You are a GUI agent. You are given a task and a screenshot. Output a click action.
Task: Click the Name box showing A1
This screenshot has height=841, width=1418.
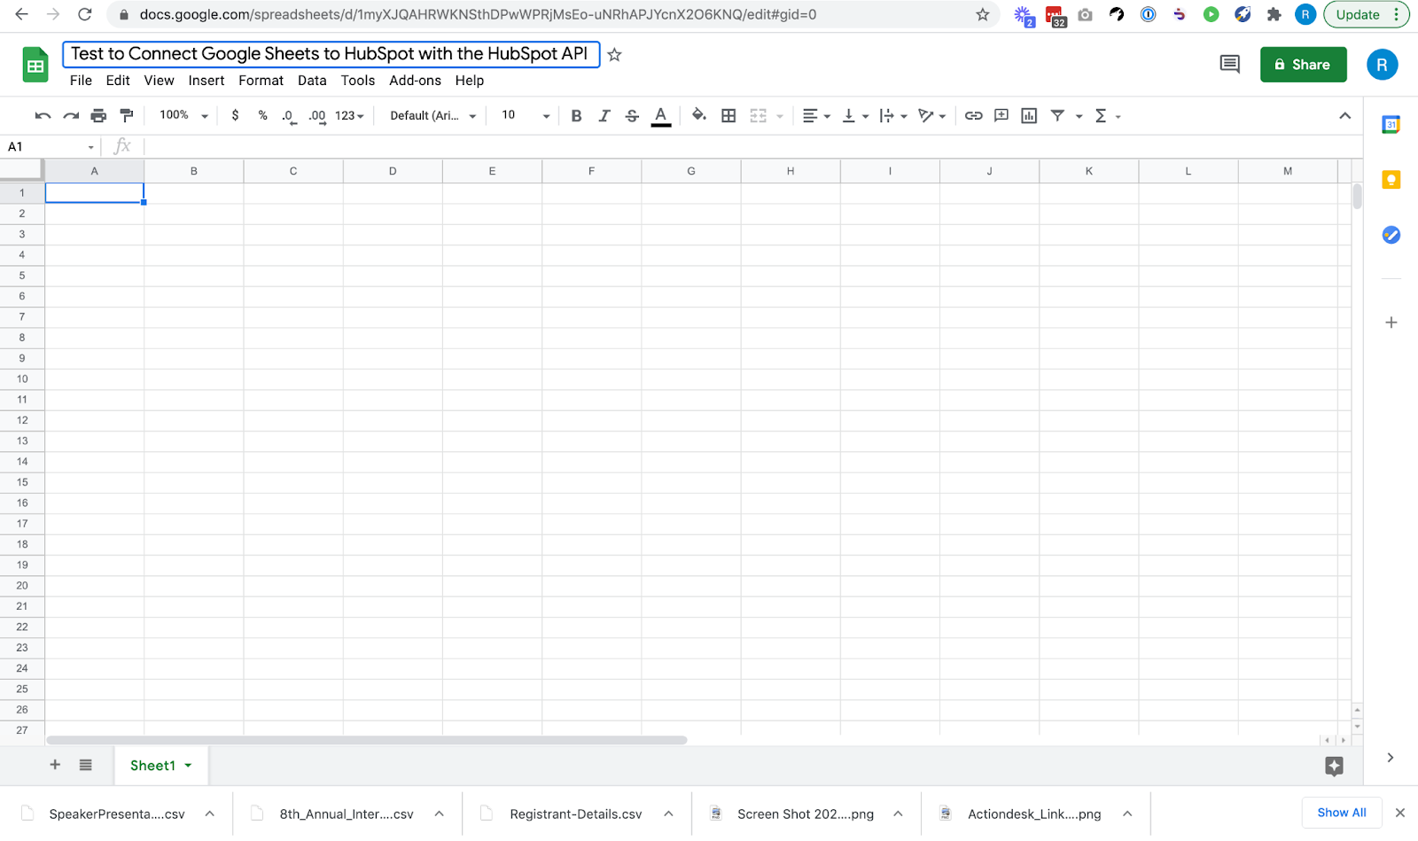pos(51,147)
